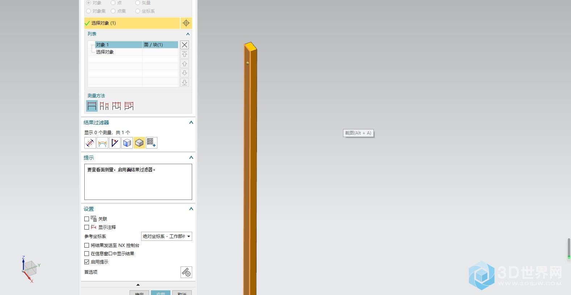Collapse the 列表 section
Image resolution: width=571 pixels, height=295 pixels.
tap(188, 34)
